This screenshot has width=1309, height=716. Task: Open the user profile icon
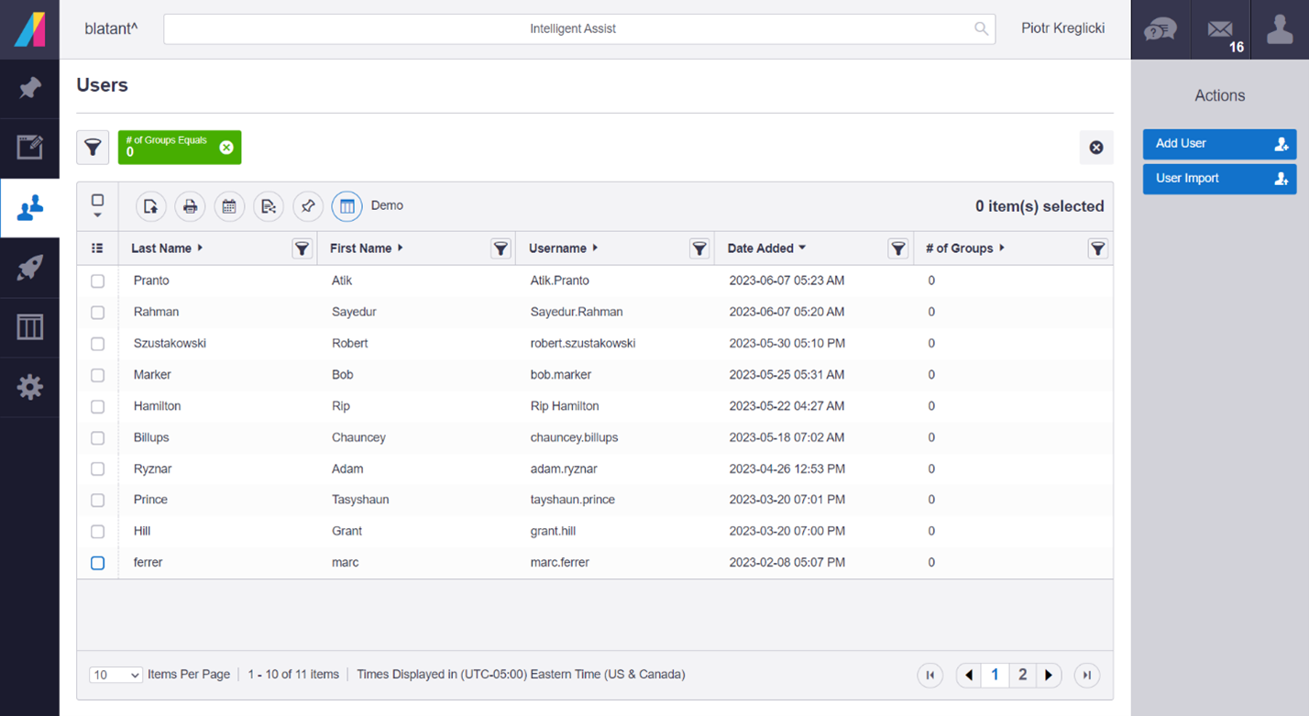tap(1280, 29)
